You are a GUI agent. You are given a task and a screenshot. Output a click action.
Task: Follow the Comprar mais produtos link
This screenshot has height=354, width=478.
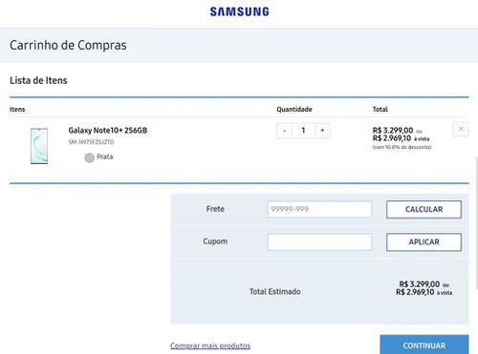click(210, 345)
